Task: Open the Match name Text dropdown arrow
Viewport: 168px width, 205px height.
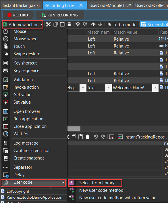Action: coord(109,88)
